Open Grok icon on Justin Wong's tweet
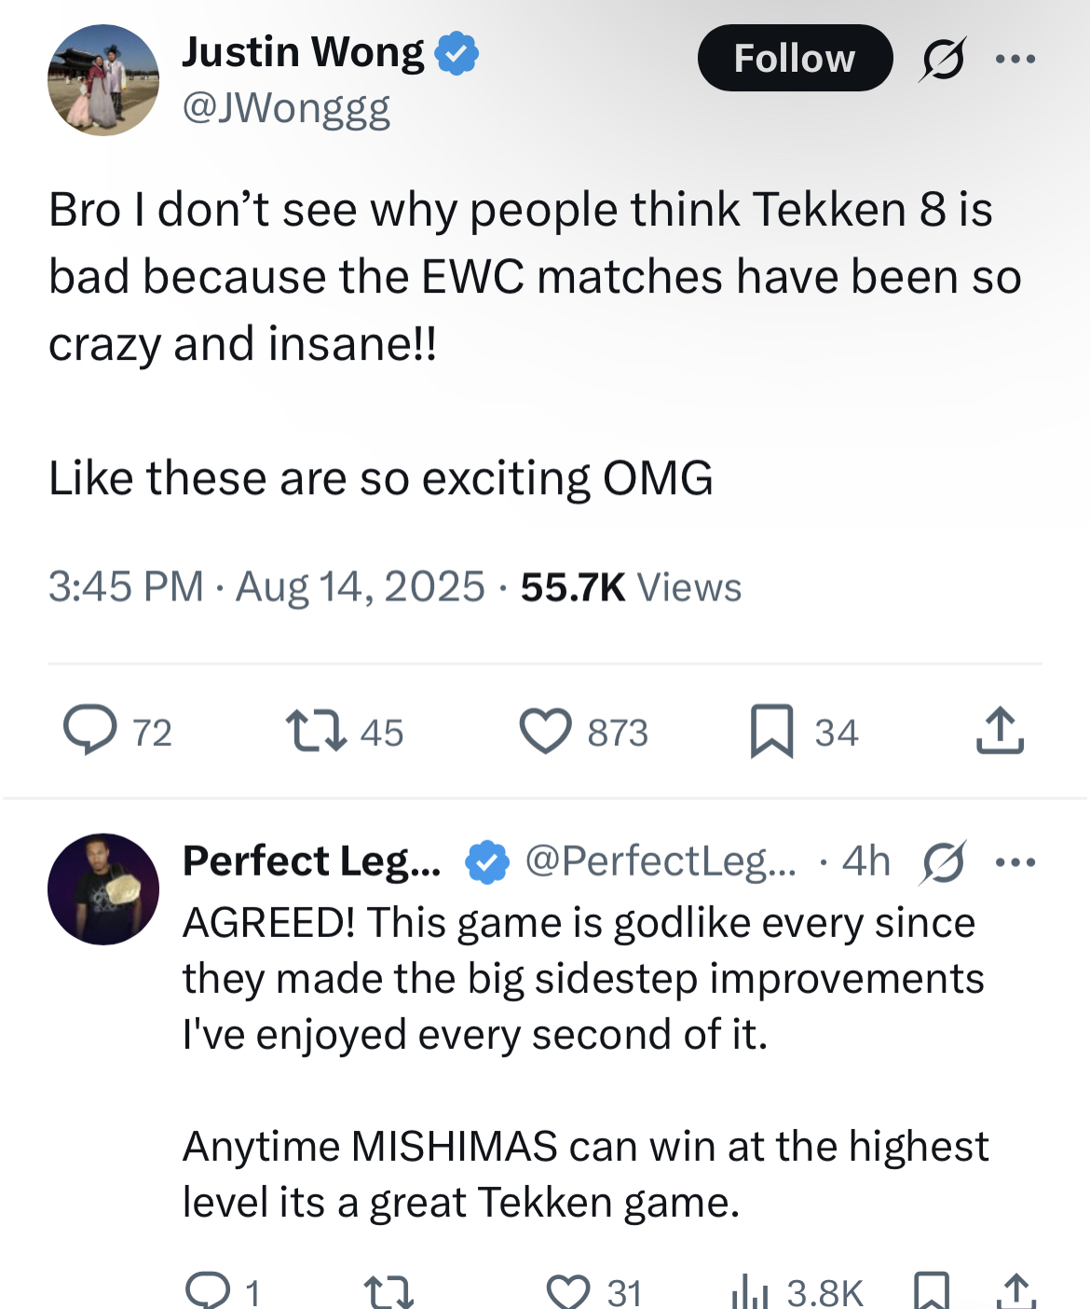Image resolution: width=1090 pixels, height=1309 pixels. pos(943,59)
